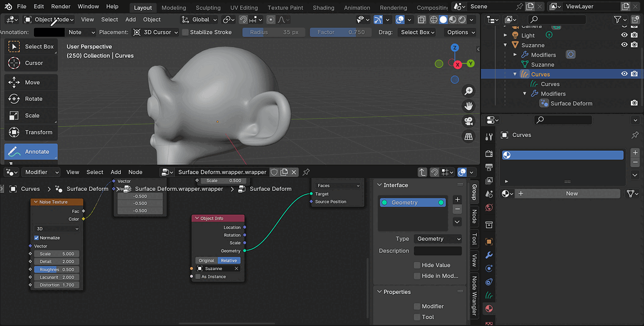Screen dimensions: 644x326
Task: Choose the Rotate tool
Action: pyautogui.click(x=31, y=99)
